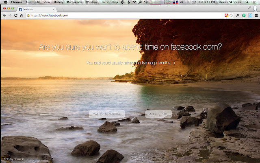Image resolution: width=260 pixels, height=163 pixels.
Task: Open the Edit menu
Action: pos(37,2)
